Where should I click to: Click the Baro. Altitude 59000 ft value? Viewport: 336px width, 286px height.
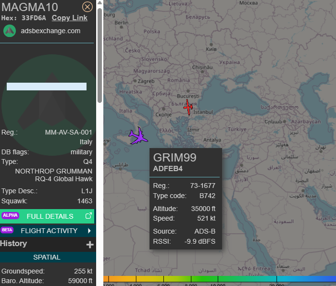tap(80, 281)
